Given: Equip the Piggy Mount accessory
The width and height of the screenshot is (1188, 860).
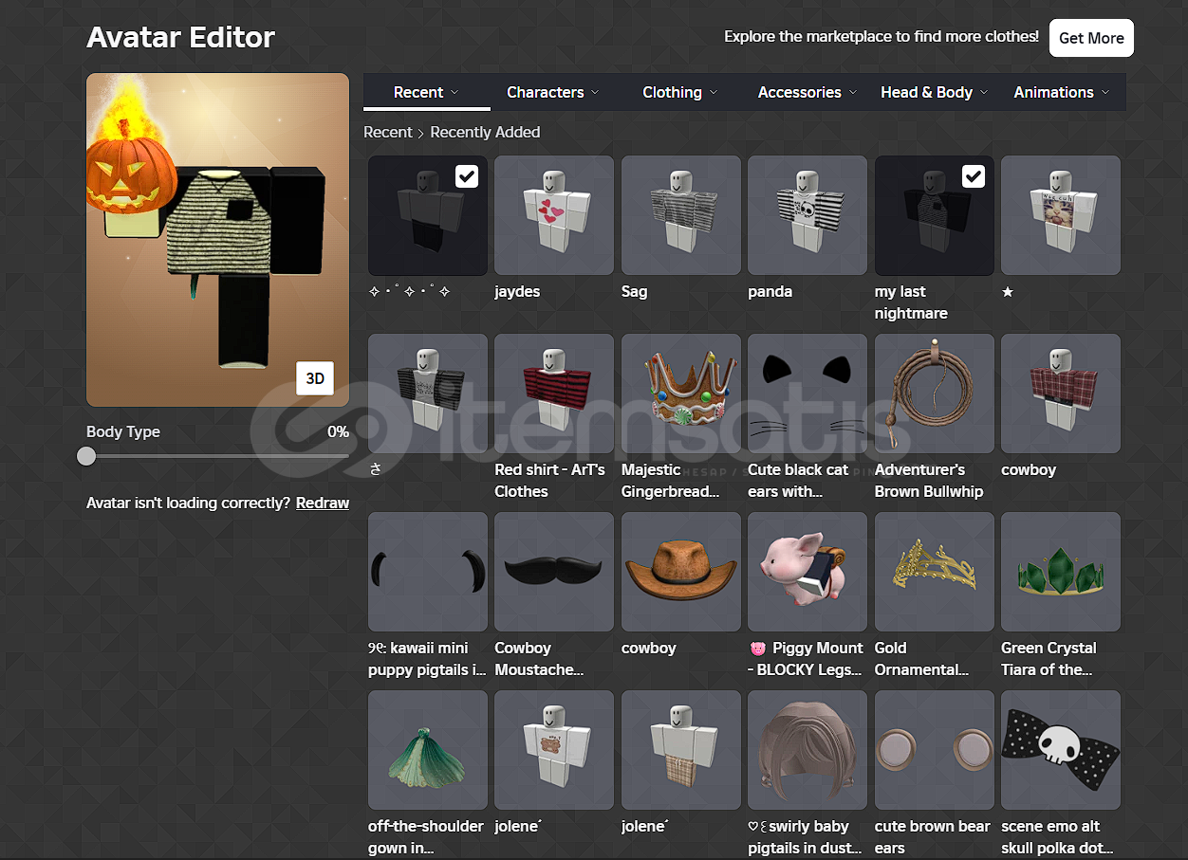Looking at the screenshot, I should coord(807,571).
